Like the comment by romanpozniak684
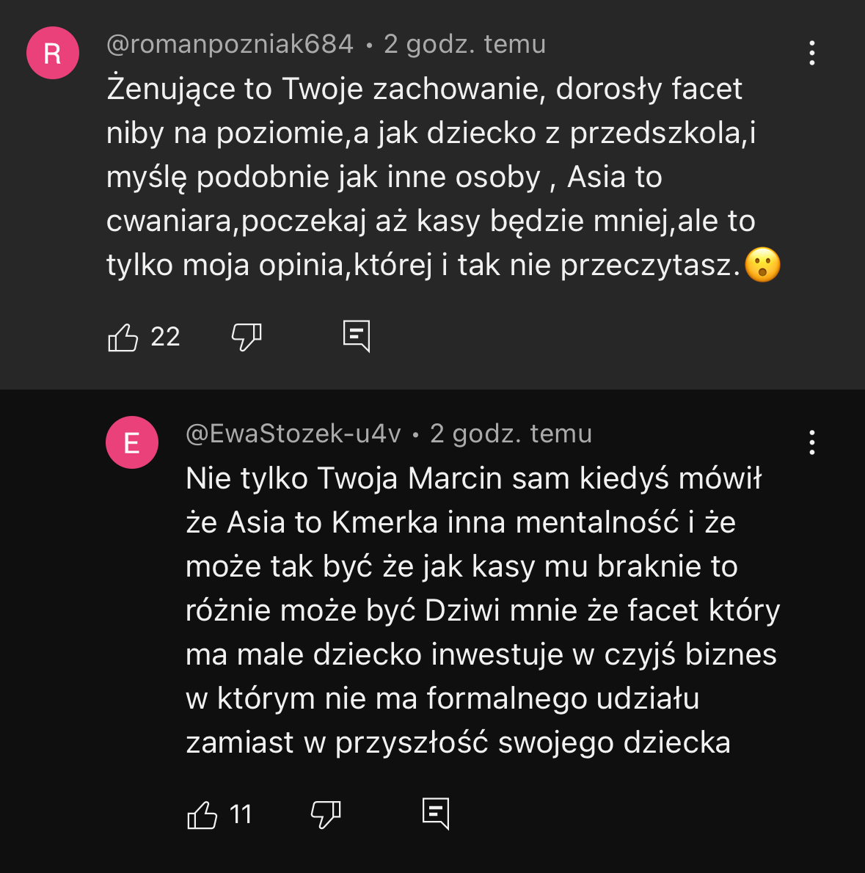This screenshot has height=873, width=865. click(123, 337)
